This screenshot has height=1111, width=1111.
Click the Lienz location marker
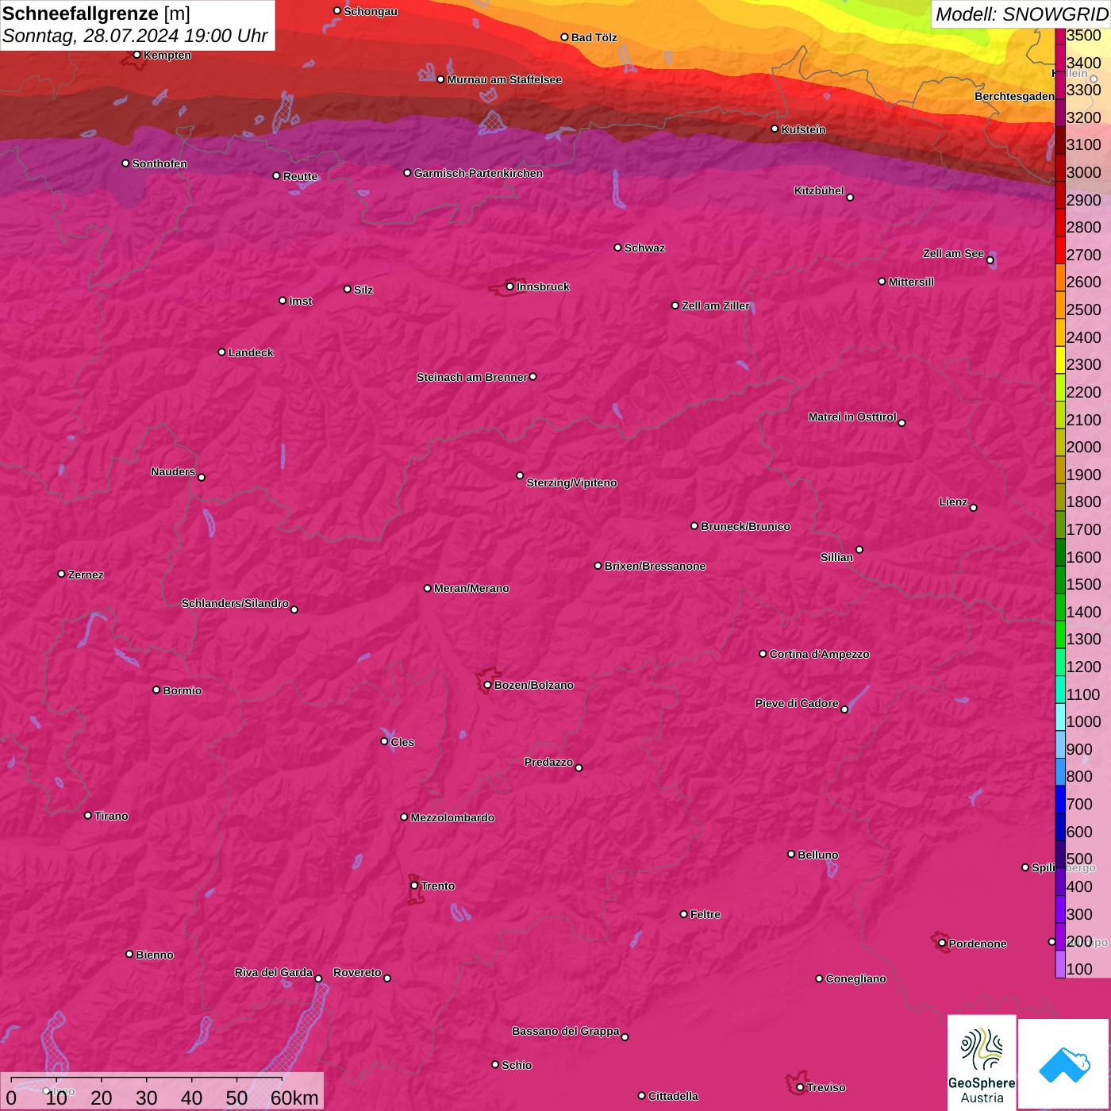(x=973, y=507)
